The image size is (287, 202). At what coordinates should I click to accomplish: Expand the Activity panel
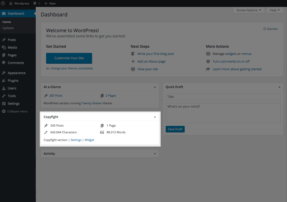pos(155,154)
